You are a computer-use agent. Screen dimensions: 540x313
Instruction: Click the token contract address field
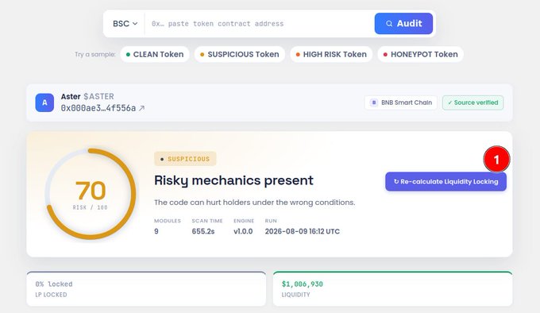[x=260, y=24]
